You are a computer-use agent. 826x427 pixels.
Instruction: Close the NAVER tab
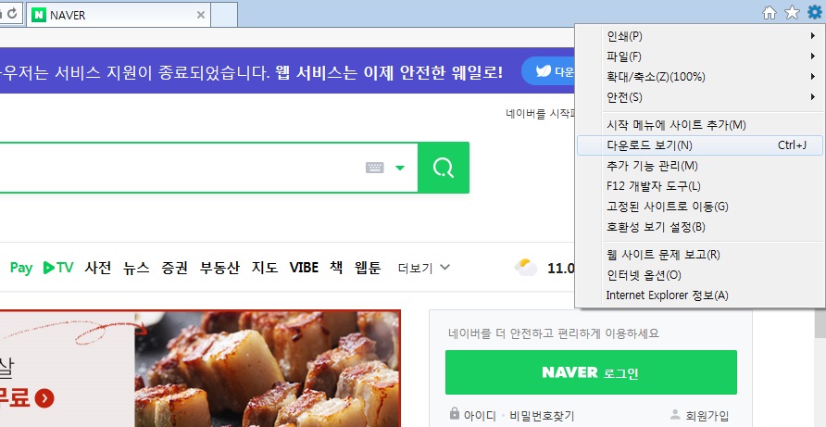tap(201, 16)
